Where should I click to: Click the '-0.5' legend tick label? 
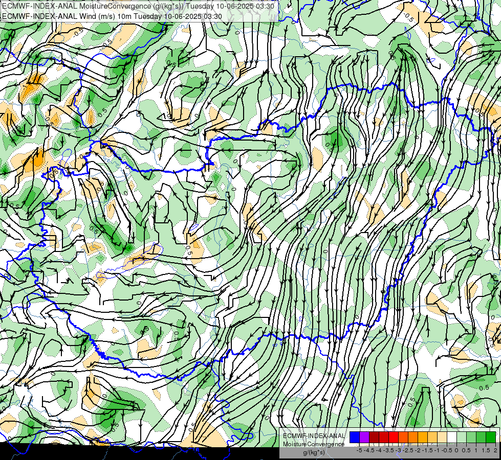(x=447, y=450)
